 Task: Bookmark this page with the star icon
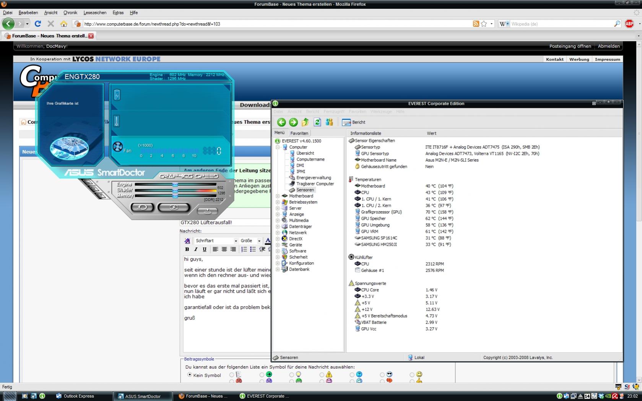tap(484, 24)
